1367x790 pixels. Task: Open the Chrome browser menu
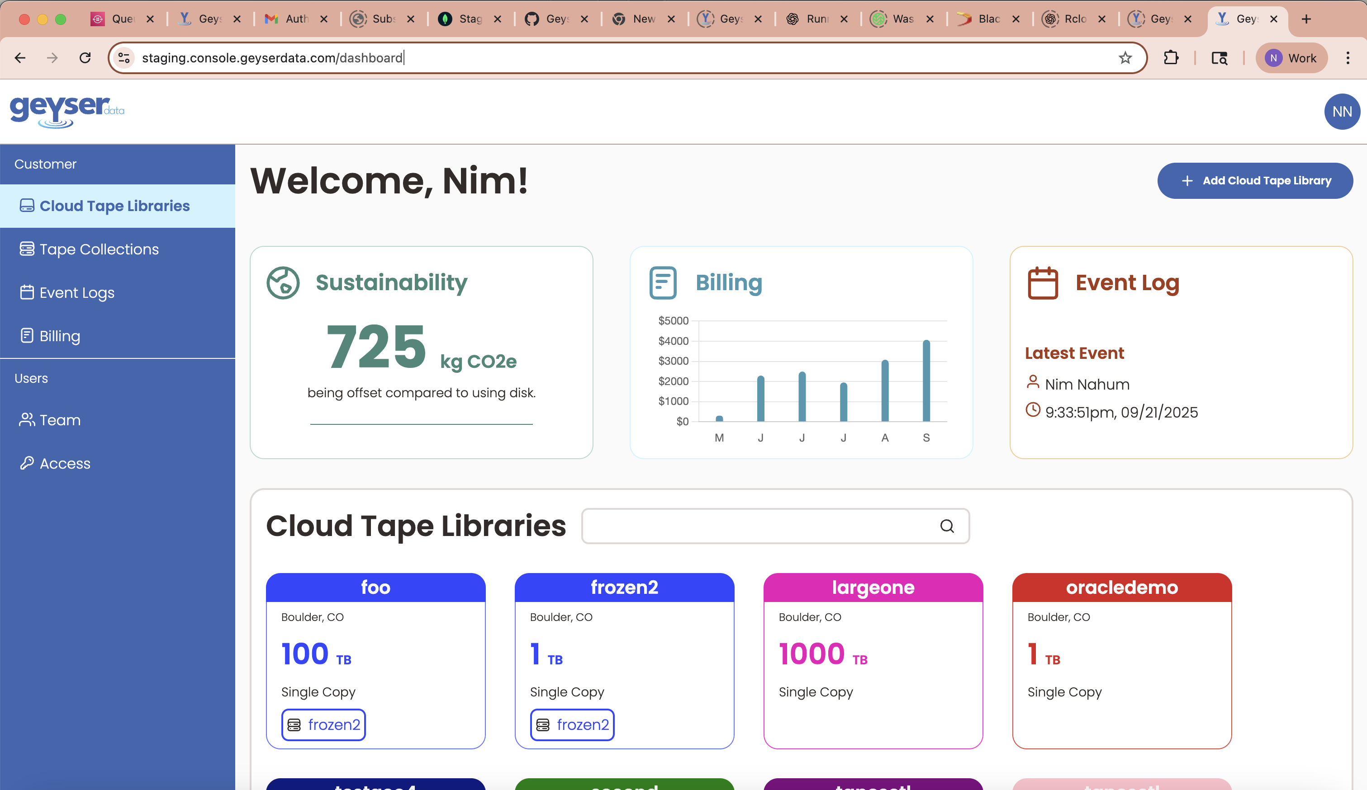pos(1348,58)
